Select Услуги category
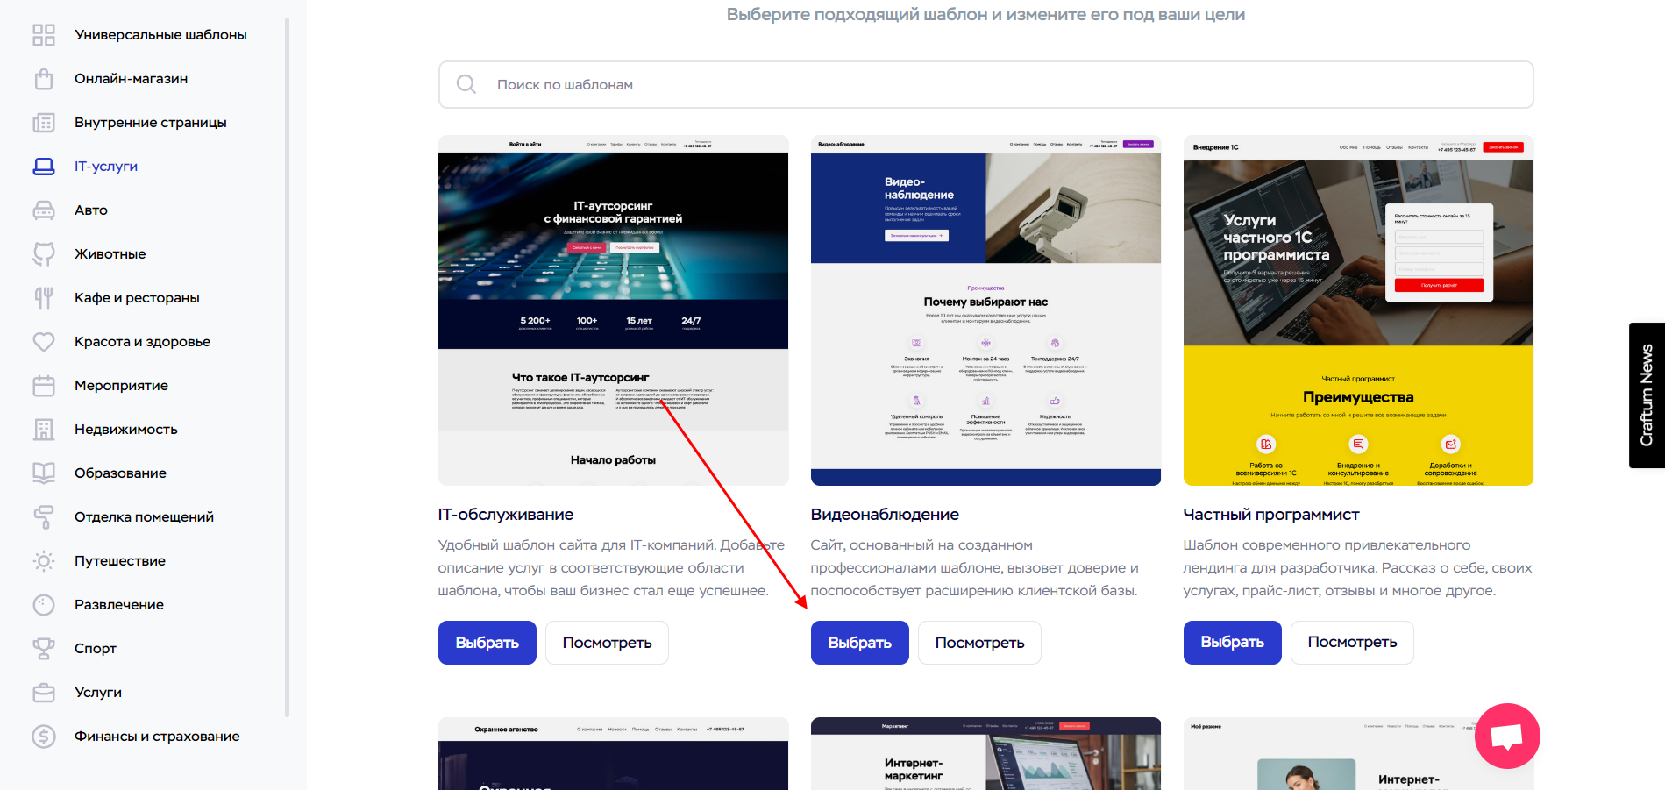The width and height of the screenshot is (1665, 790). 98,693
